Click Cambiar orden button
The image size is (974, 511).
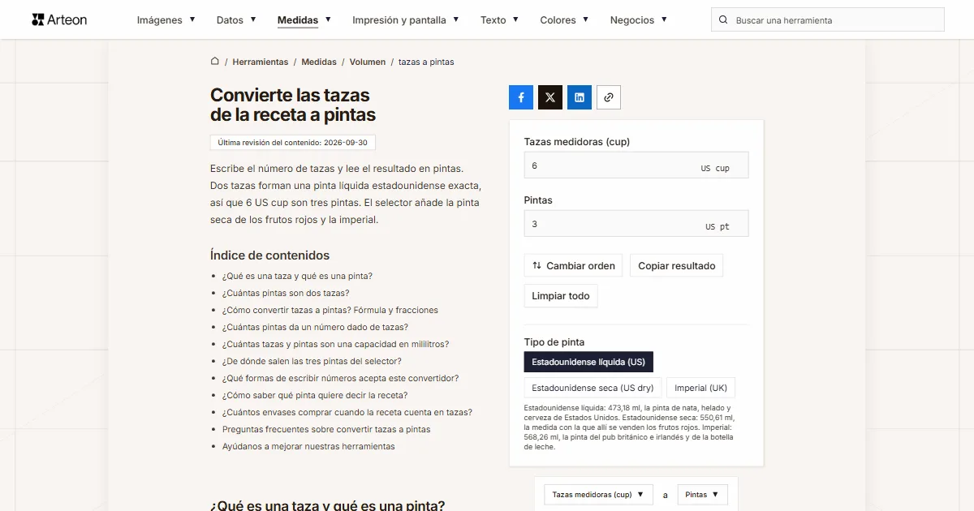coord(573,265)
